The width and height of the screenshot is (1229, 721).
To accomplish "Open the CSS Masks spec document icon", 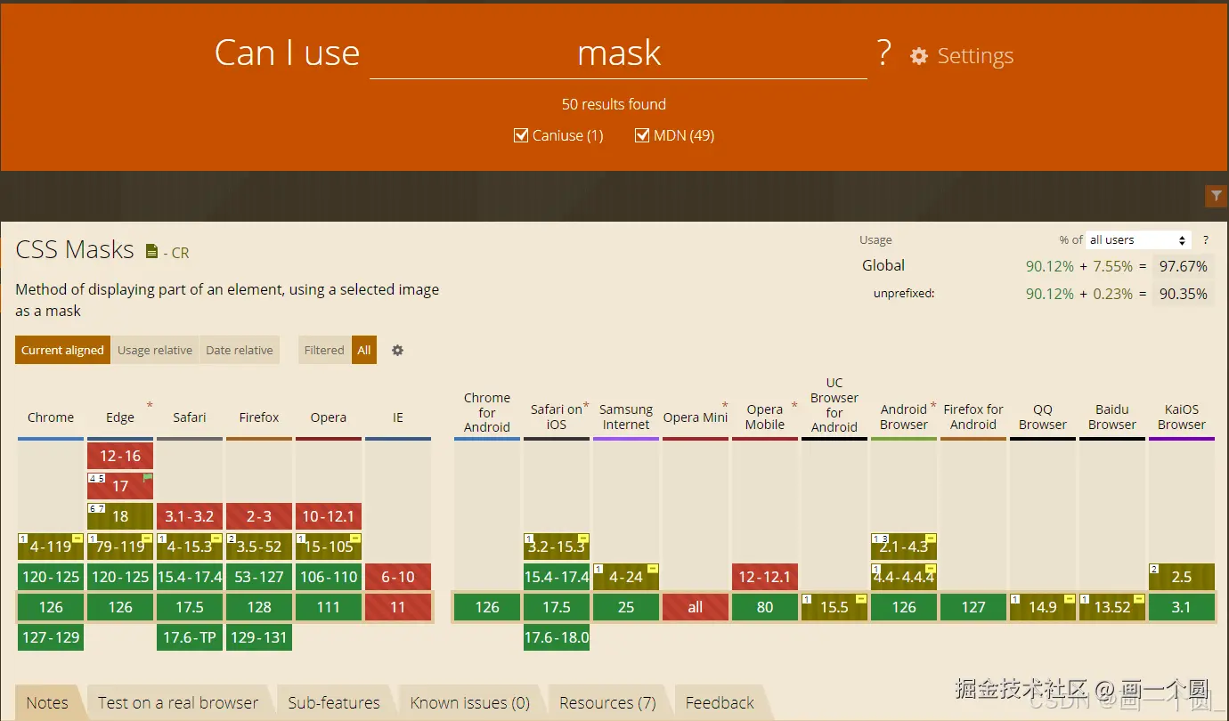I will pyautogui.click(x=151, y=251).
